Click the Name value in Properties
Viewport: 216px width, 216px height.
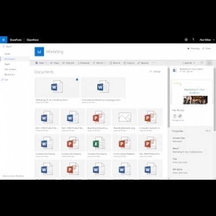187,152
